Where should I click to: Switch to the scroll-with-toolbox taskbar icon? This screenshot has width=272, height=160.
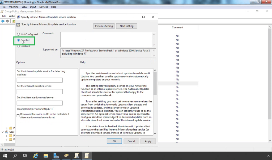(x=76, y=156)
